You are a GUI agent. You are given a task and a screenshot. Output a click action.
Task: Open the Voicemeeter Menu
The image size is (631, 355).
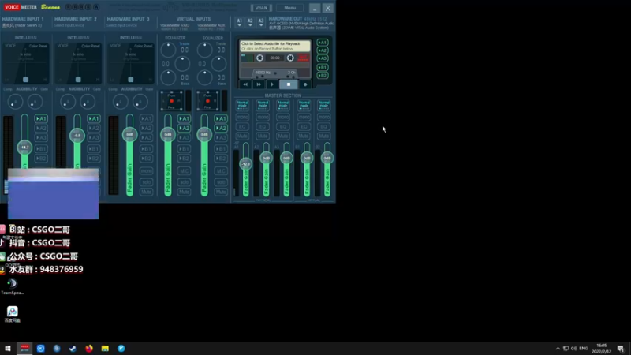pos(289,8)
